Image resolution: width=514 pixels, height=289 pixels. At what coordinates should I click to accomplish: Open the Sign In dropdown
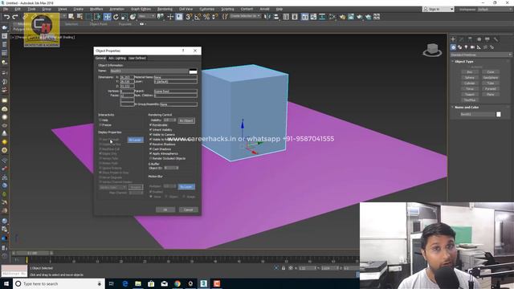coord(439,9)
